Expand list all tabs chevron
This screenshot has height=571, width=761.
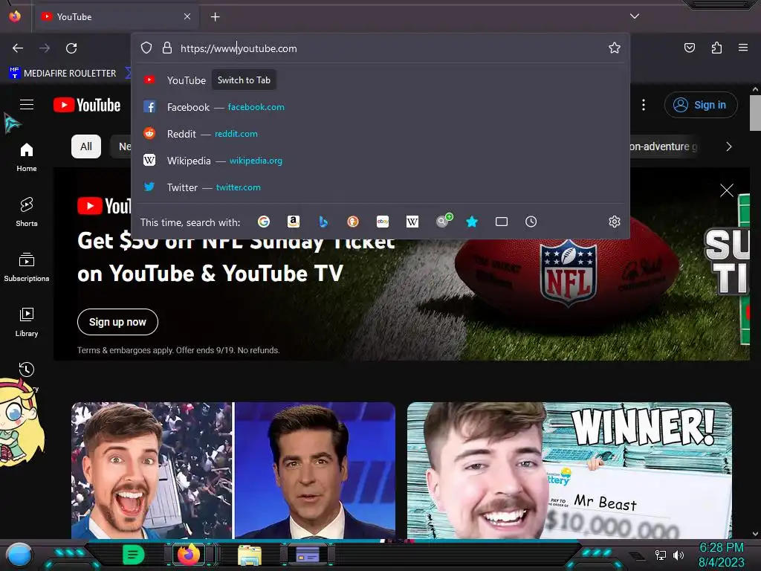(x=635, y=16)
